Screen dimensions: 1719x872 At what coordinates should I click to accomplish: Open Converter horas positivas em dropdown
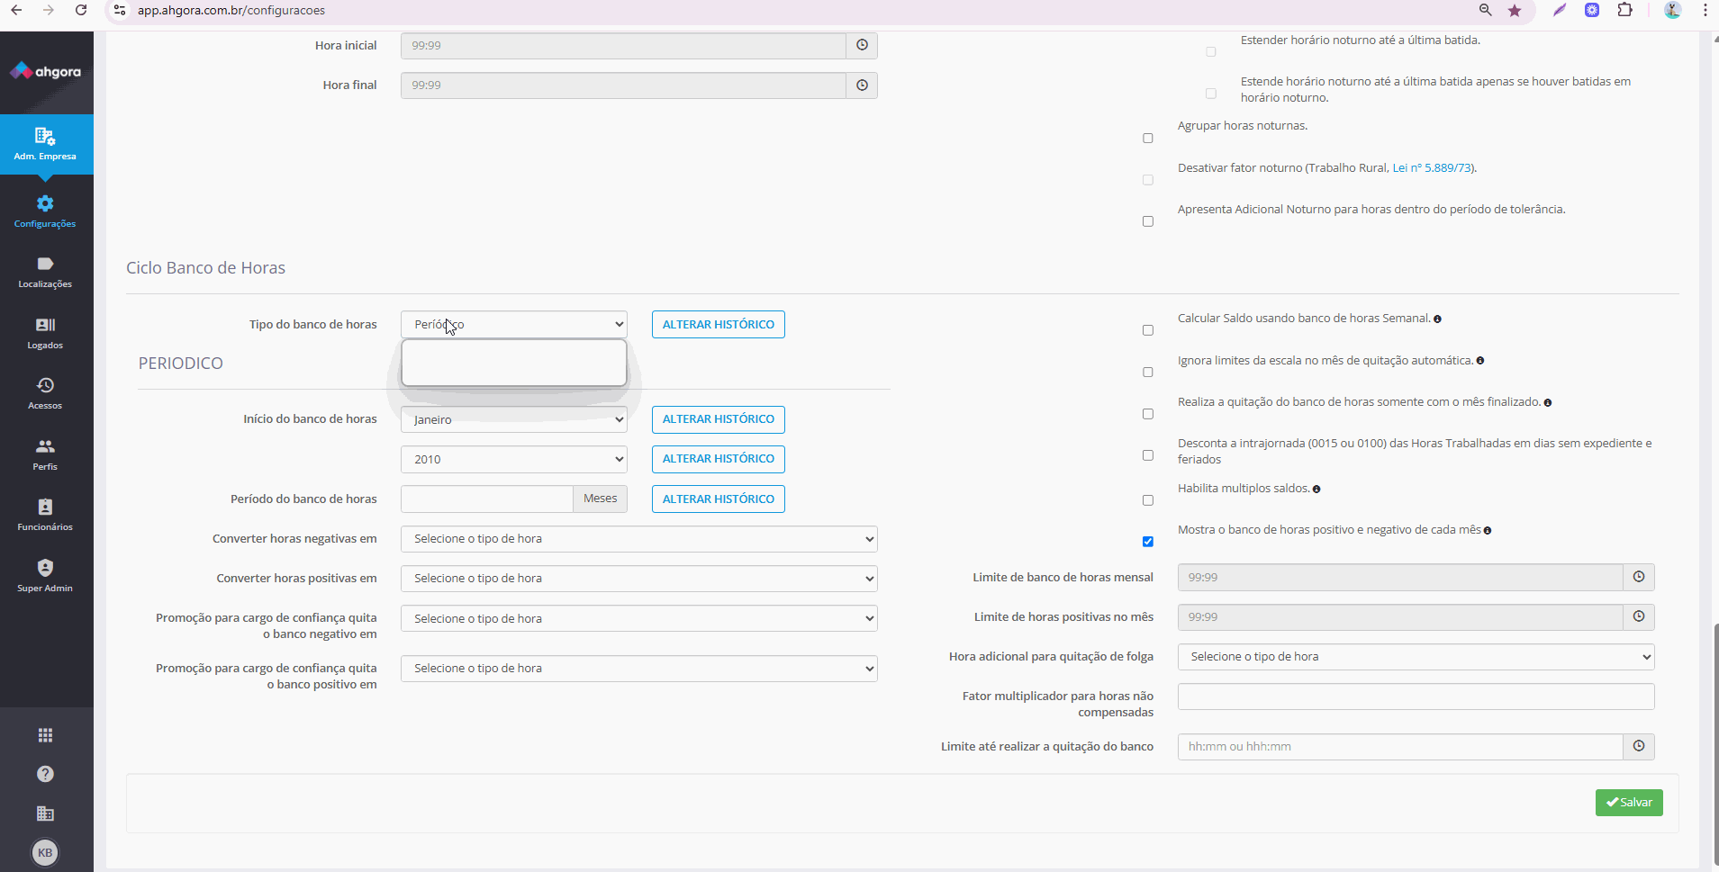pos(639,579)
